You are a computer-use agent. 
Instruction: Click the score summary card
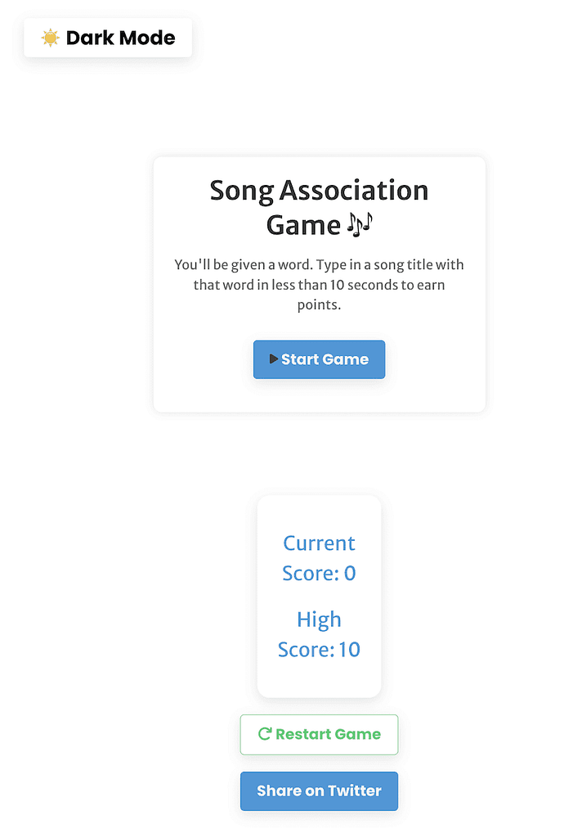tap(319, 596)
